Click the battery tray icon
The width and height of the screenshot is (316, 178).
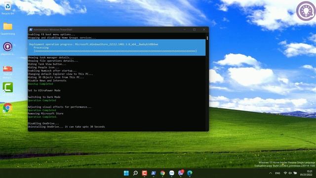(295, 173)
